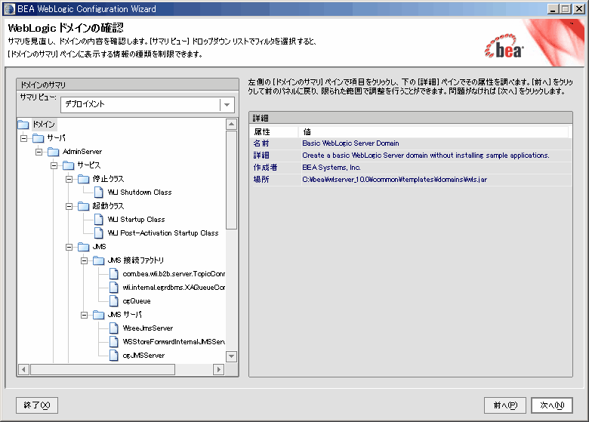589x422 pixels.
Task: Collapse the 停止クラス tree node
Action: click(x=69, y=180)
